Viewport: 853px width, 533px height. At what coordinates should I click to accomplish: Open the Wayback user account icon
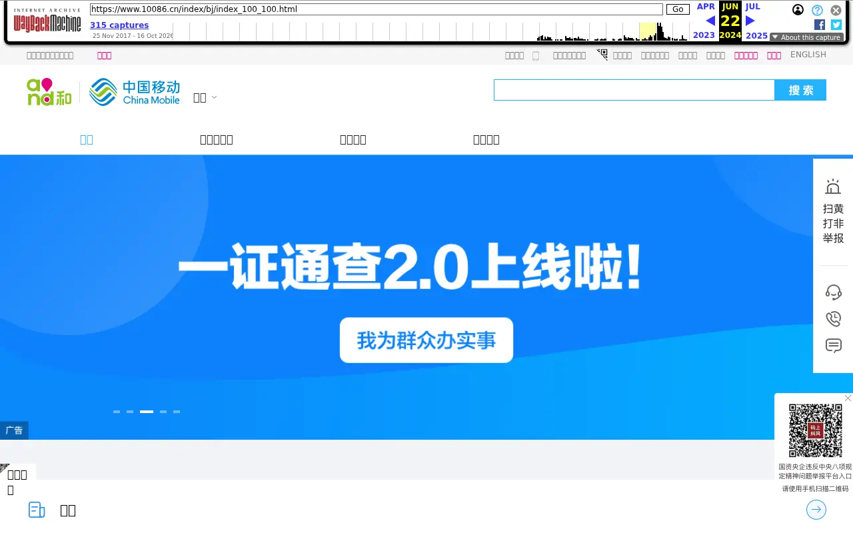[798, 10]
